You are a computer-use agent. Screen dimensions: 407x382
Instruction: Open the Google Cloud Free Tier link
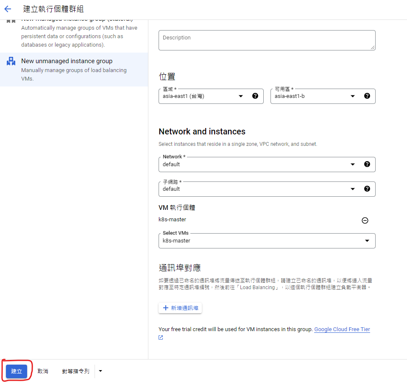(x=342, y=329)
